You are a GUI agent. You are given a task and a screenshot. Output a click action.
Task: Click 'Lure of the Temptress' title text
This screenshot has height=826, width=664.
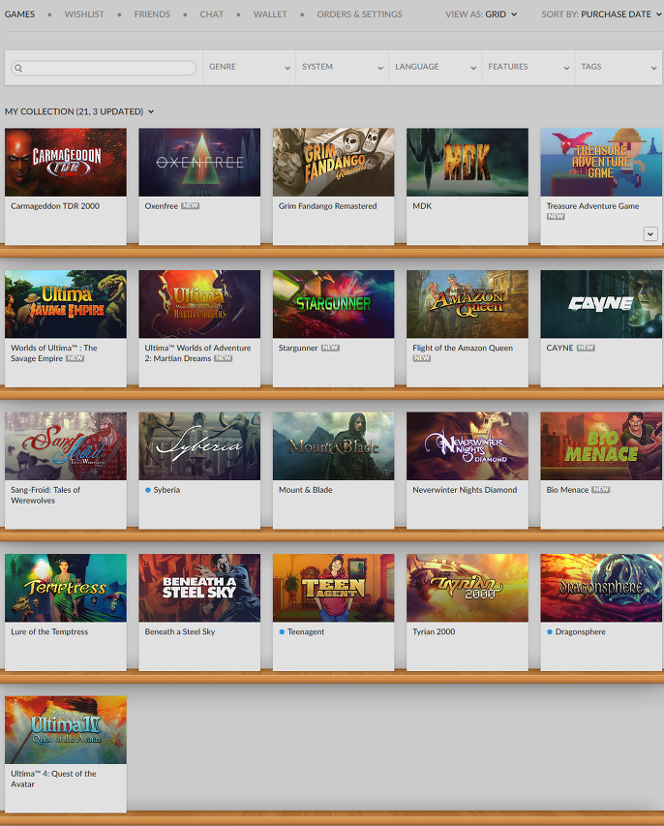pos(49,631)
